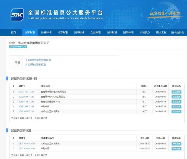
Task: Click 2022-03-01 in GB/T 40464-2021 row
Action: point(160,144)
